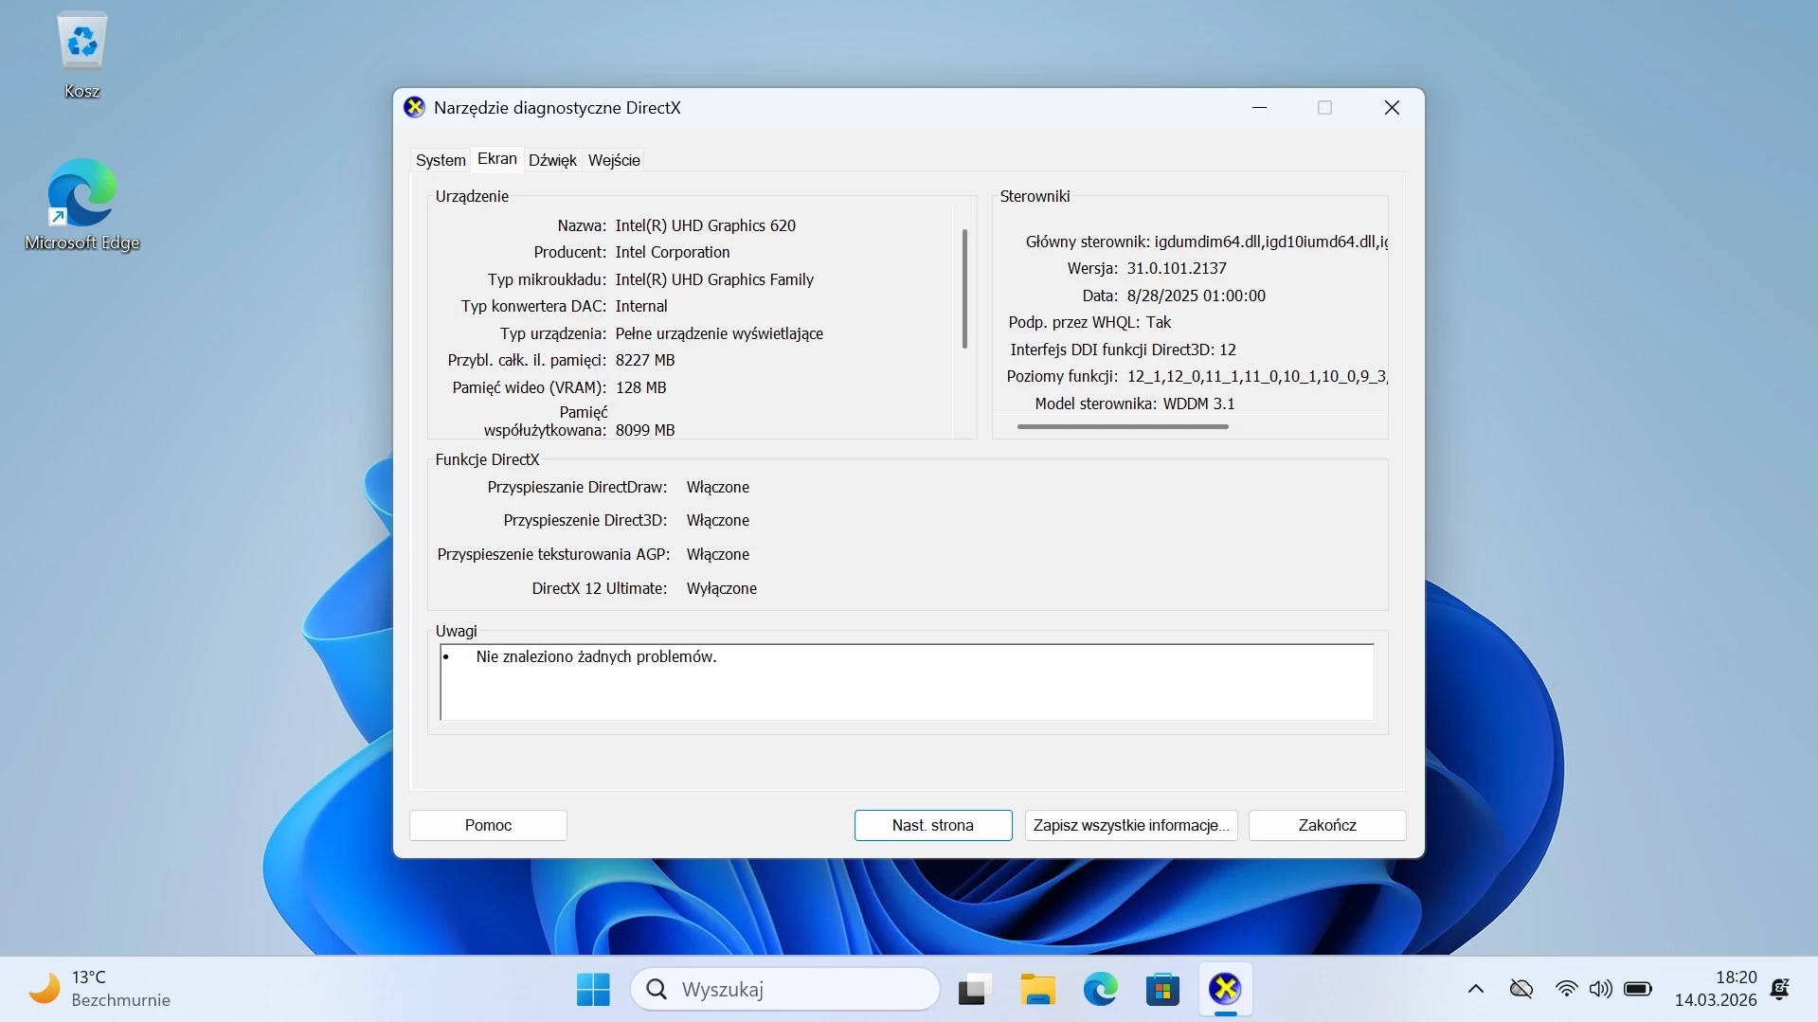
Task: Click the OneDrive cloud icon in tray
Action: click(x=1521, y=988)
